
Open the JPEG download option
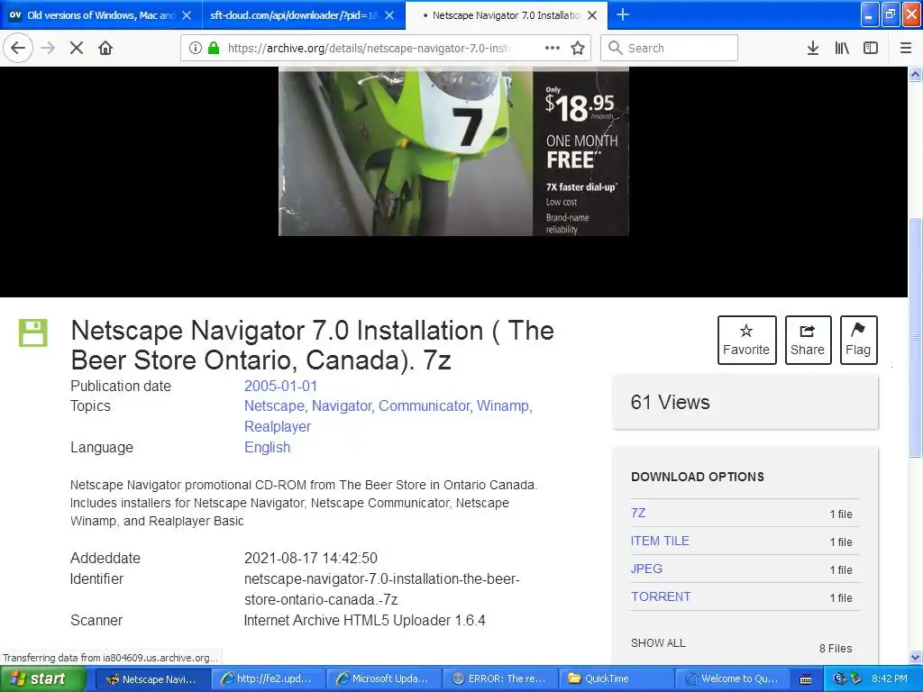[646, 569]
